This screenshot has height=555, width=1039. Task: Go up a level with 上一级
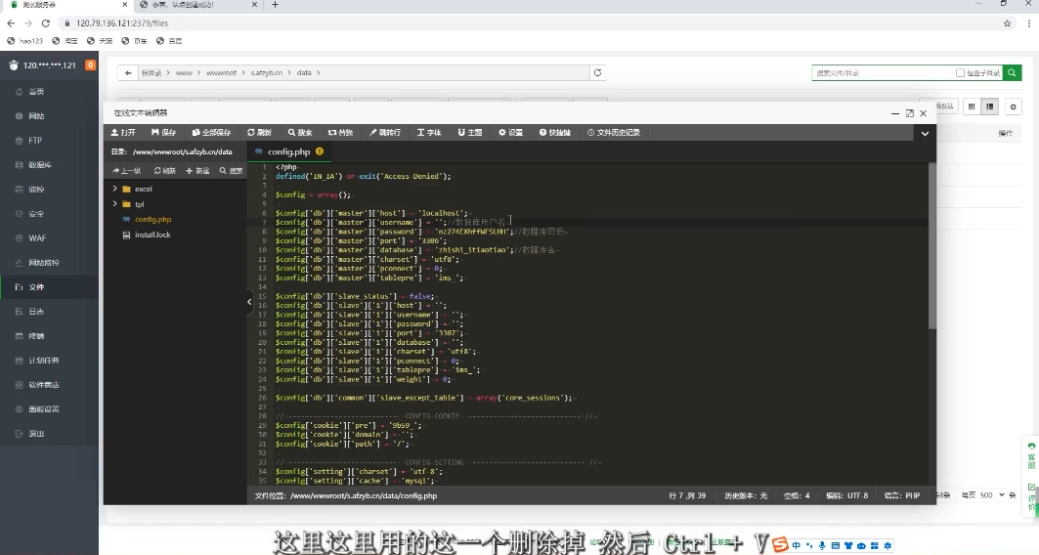126,171
